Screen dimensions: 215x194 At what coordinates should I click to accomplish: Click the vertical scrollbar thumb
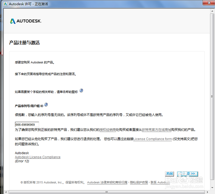pos(212,96)
